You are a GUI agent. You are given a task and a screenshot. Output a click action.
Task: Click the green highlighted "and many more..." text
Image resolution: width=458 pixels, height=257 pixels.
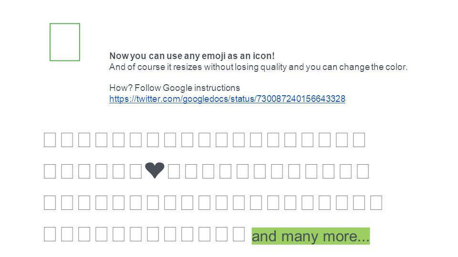311,236
